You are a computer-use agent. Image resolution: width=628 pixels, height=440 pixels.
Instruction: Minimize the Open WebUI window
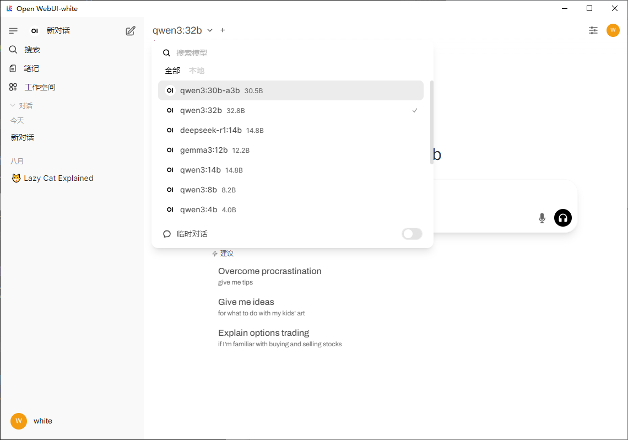[564, 8]
